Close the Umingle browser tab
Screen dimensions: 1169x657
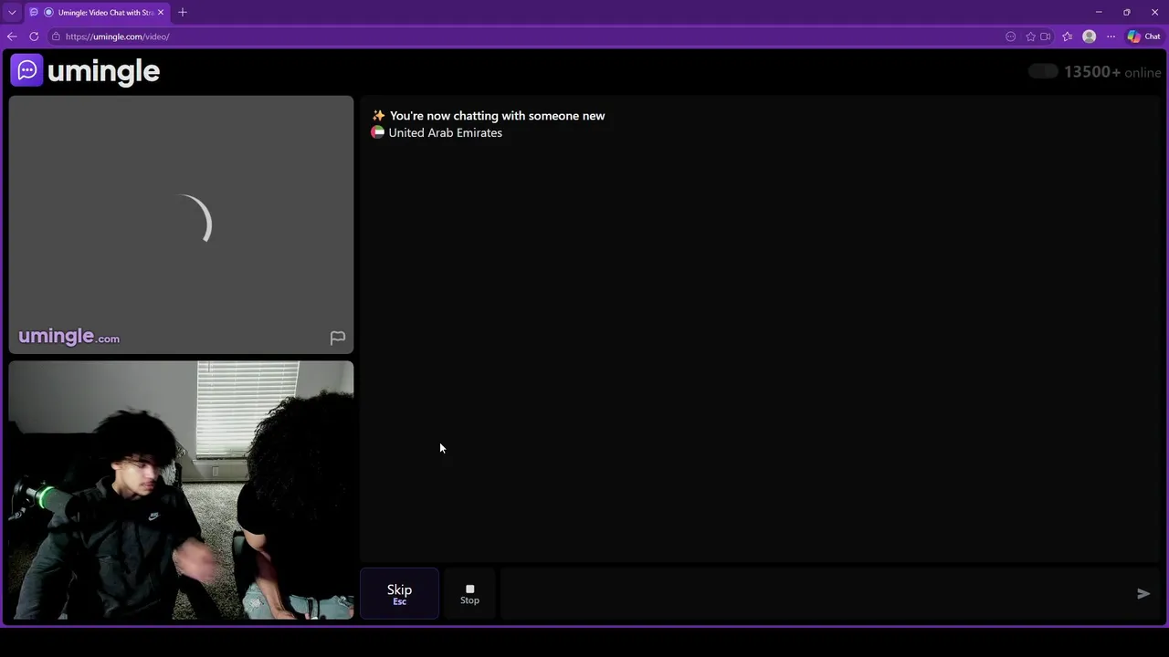(161, 13)
